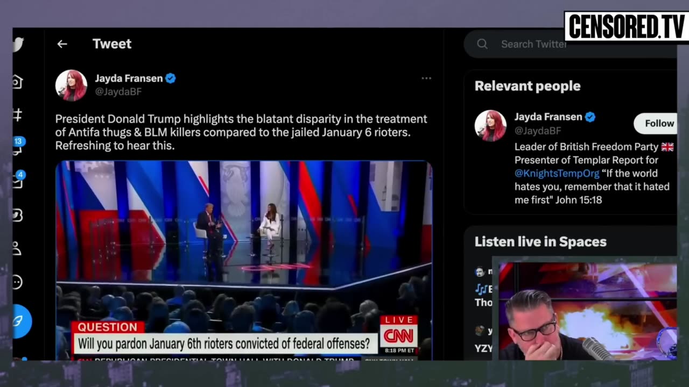The height and width of the screenshot is (387, 689).
Task: Click the @JaydaBF handle in tweet
Action: (x=118, y=92)
